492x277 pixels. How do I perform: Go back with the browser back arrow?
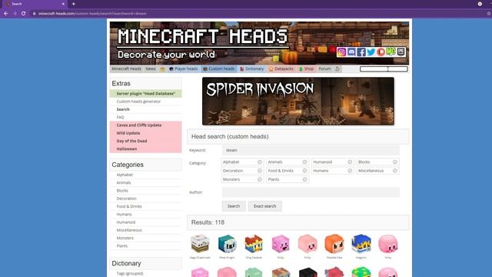tap(6, 14)
